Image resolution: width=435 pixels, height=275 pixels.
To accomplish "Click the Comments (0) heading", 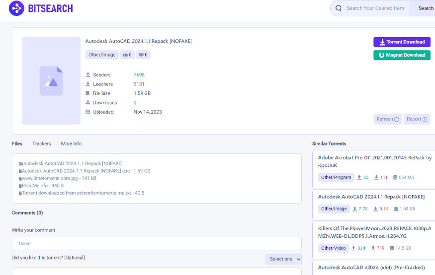I will (27, 213).
